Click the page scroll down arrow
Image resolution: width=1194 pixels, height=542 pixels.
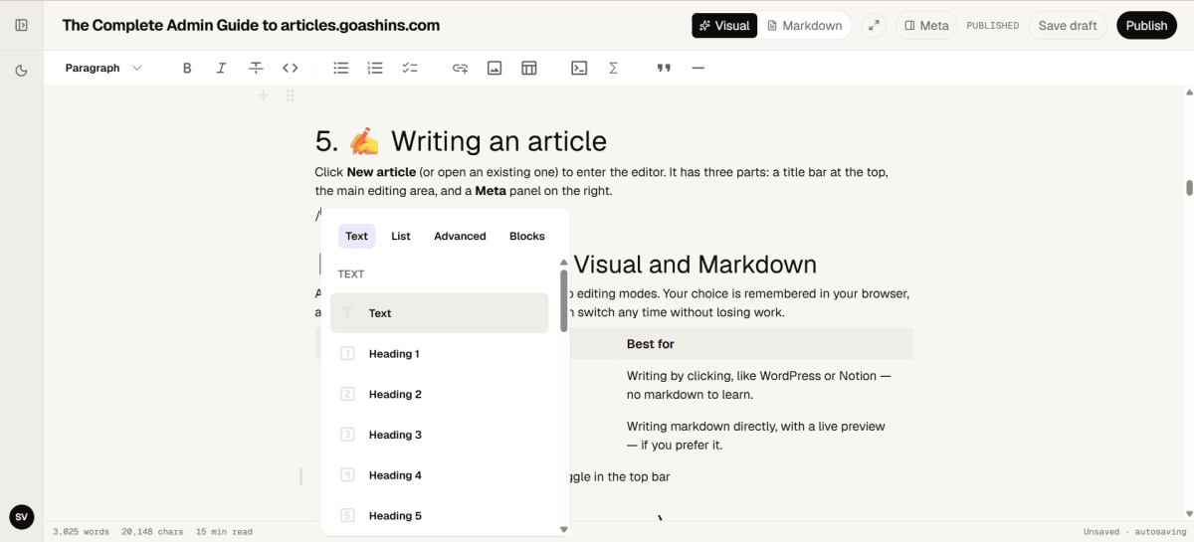point(1188,514)
